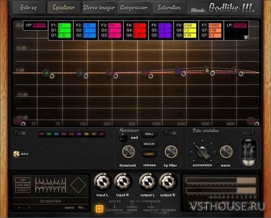271x218 pixels.
Task: Select EQ band node 1 on graph
Action: 47,73
